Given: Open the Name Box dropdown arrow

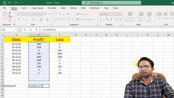Looking at the screenshot, I should [x=15, y=30].
